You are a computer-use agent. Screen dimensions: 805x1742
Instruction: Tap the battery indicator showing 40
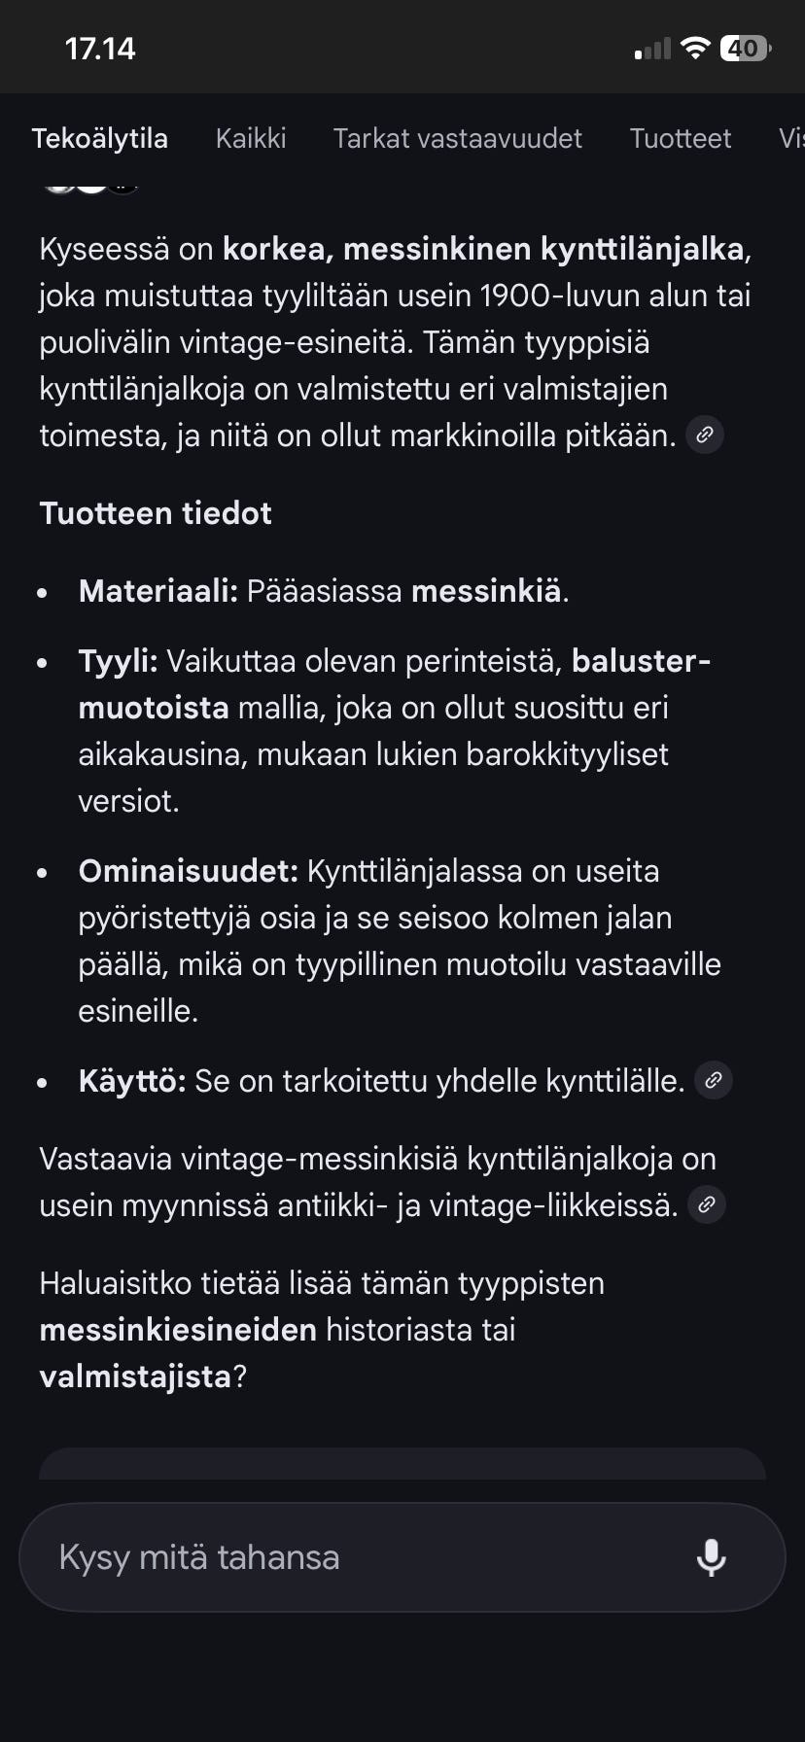(x=744, y=47)
